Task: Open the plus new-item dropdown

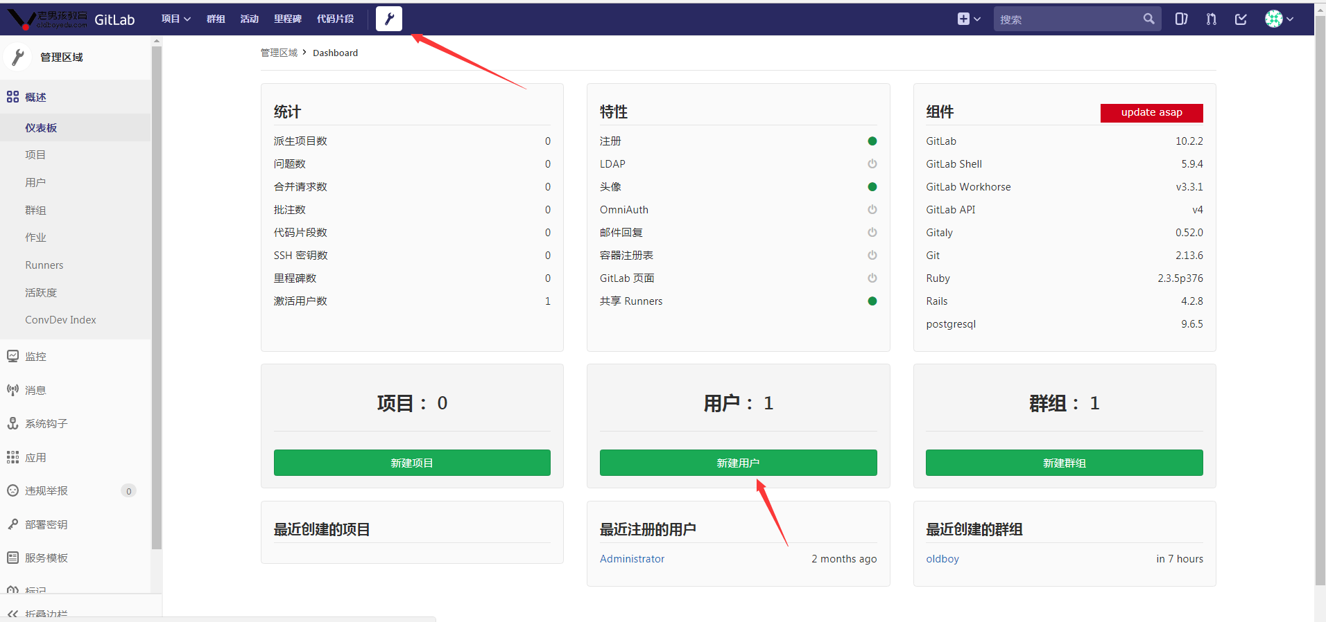Action: coord(969,19)
